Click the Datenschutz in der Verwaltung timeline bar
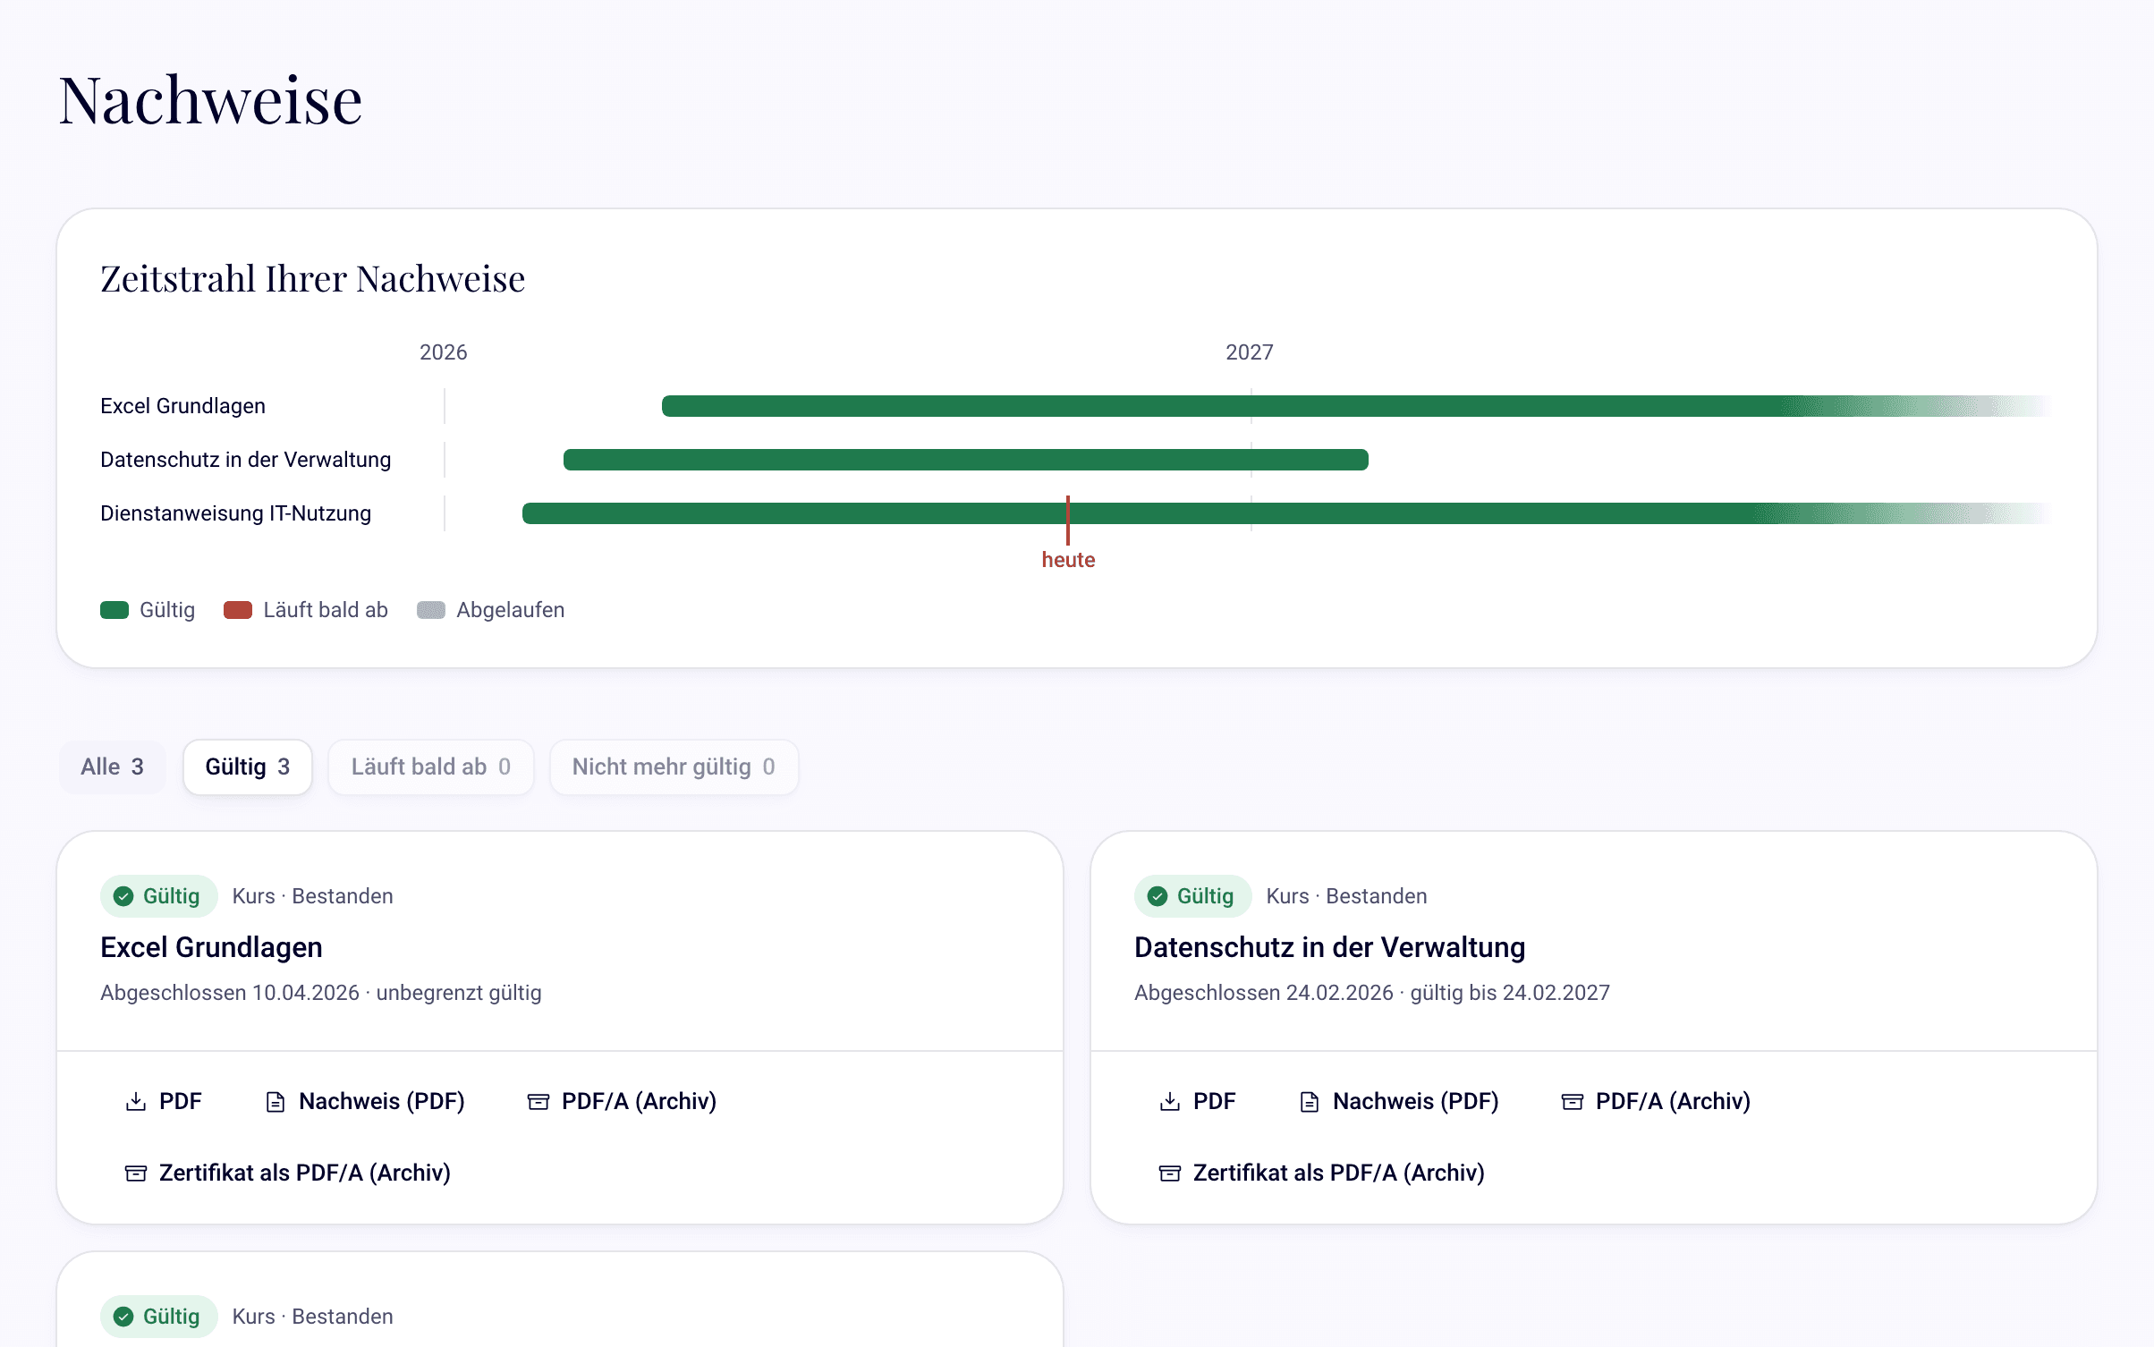 point(966,460)
